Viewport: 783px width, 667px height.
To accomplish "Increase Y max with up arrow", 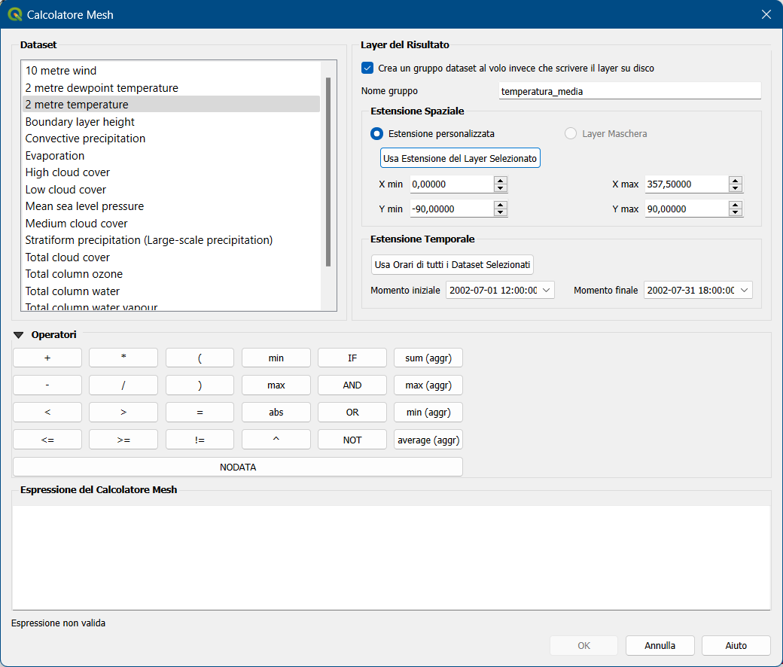I will [x=735, y=206].
